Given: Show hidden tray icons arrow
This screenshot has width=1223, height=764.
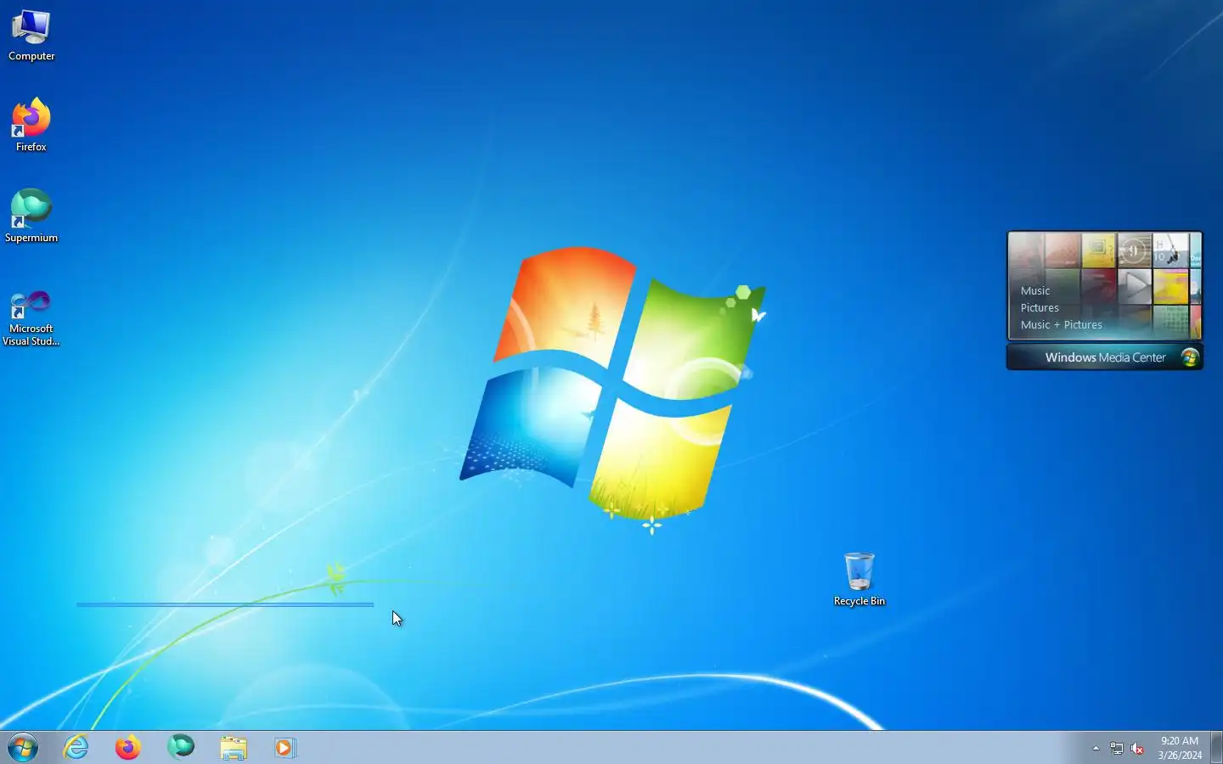Looking at the screenshot, I should click(x=1096, y=748).
